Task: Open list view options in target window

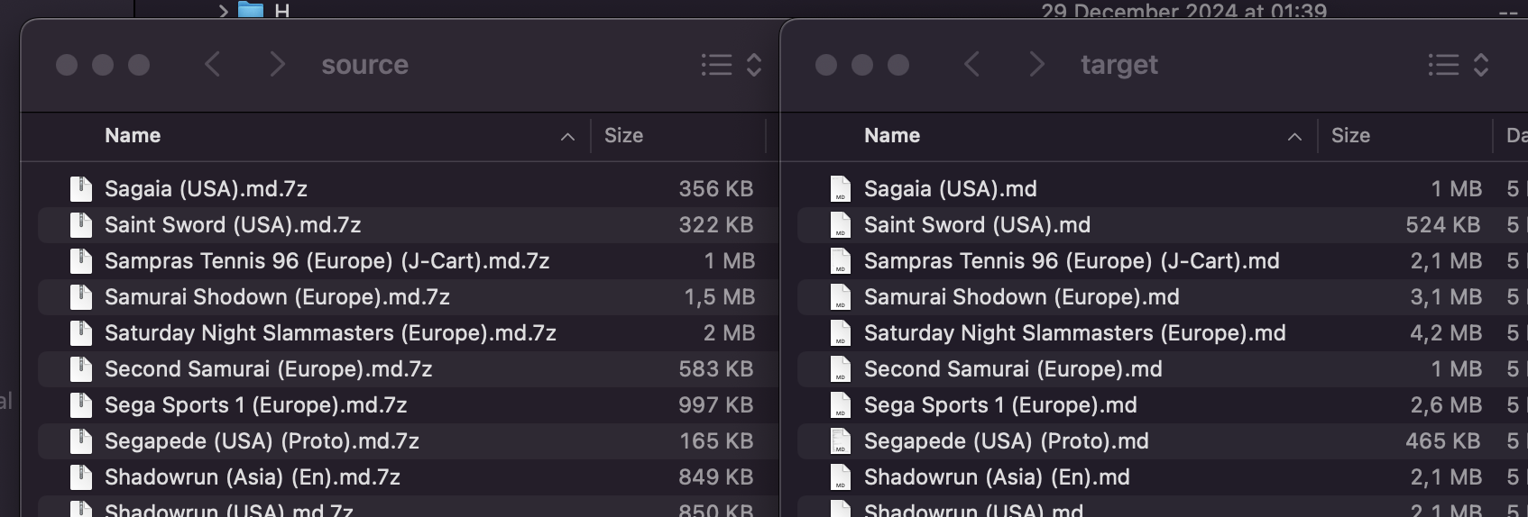Action: pos(1459,65)
